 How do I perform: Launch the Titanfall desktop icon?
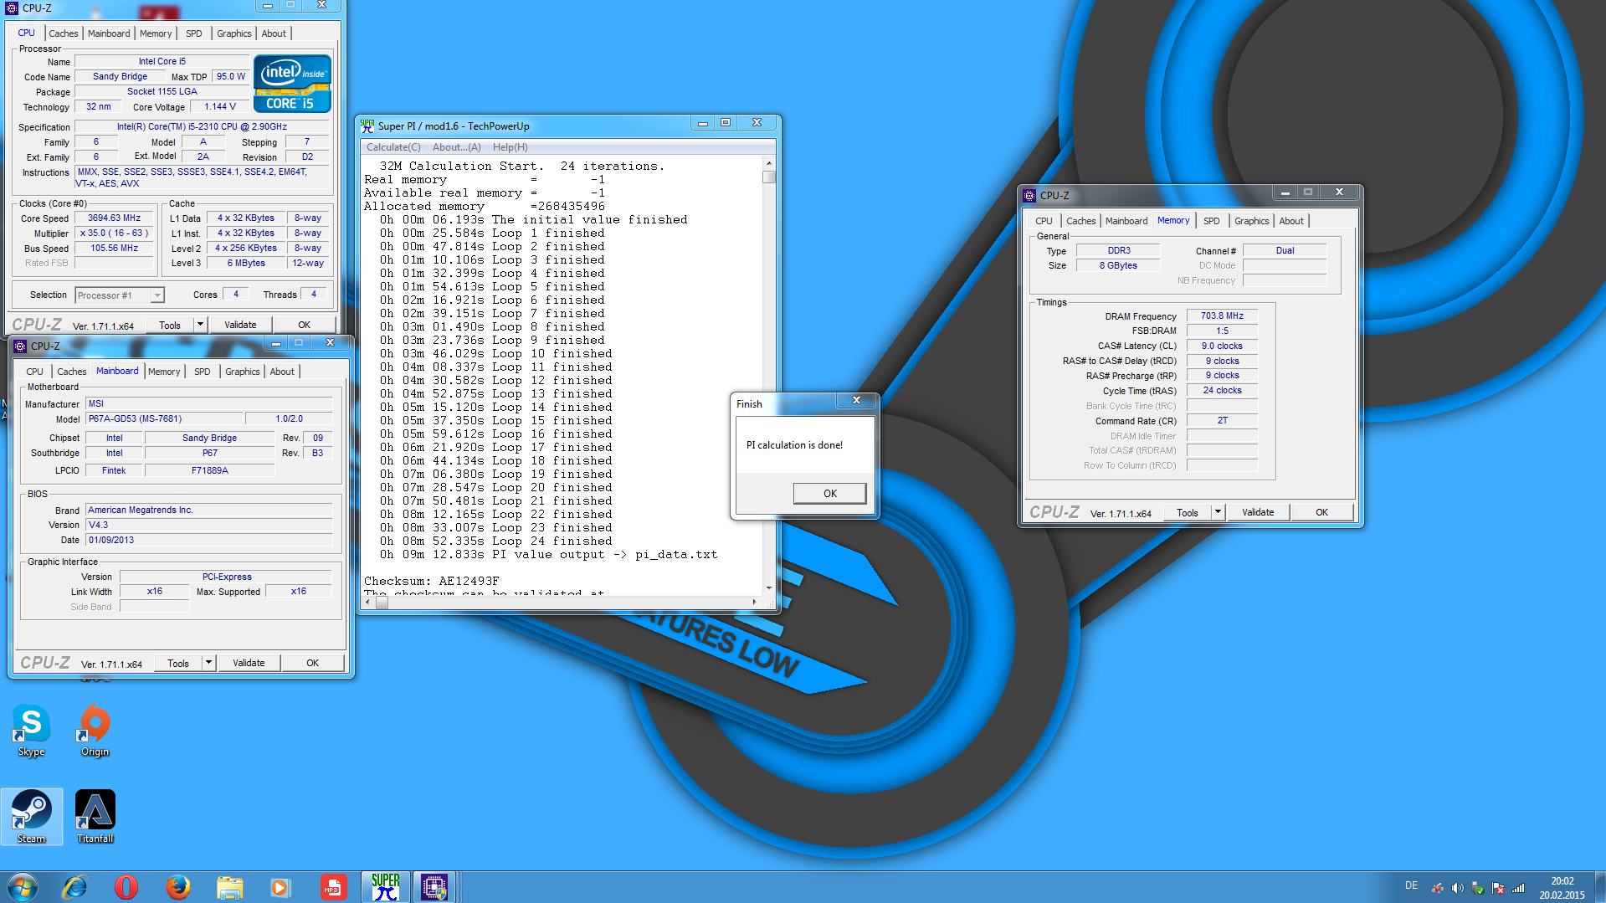tap(95, 816)
